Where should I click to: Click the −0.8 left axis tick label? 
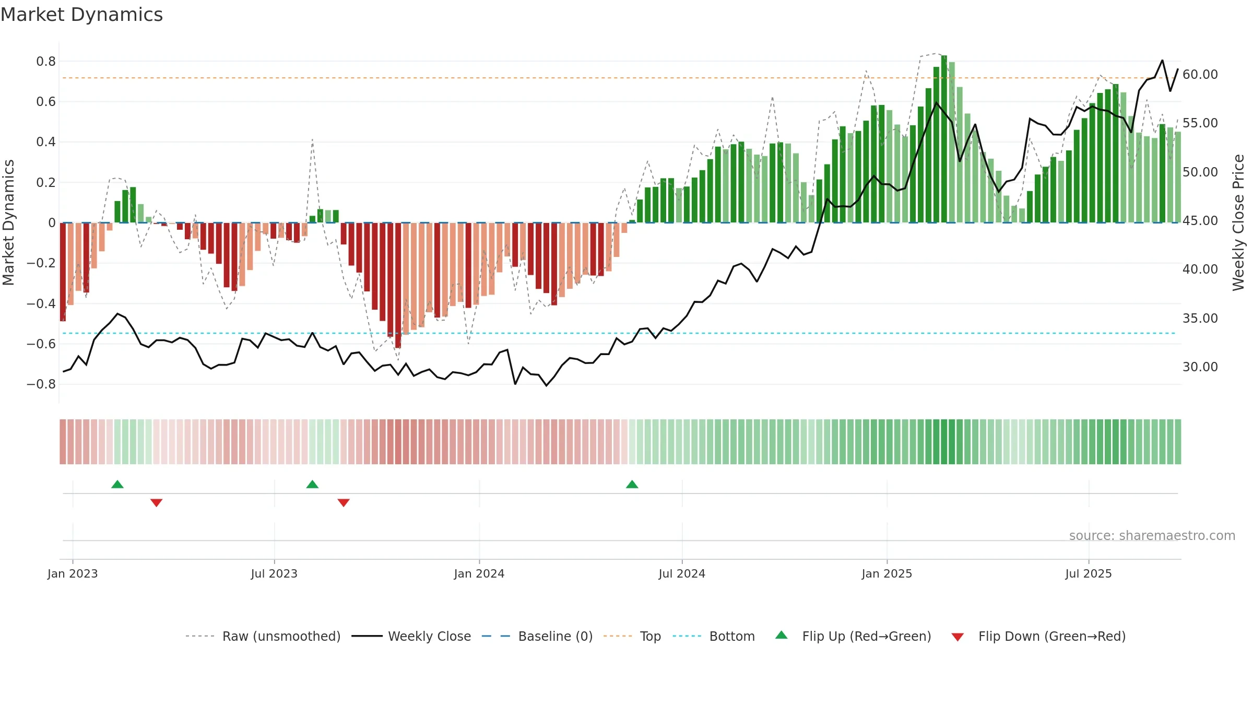click(x=41, y=384)
